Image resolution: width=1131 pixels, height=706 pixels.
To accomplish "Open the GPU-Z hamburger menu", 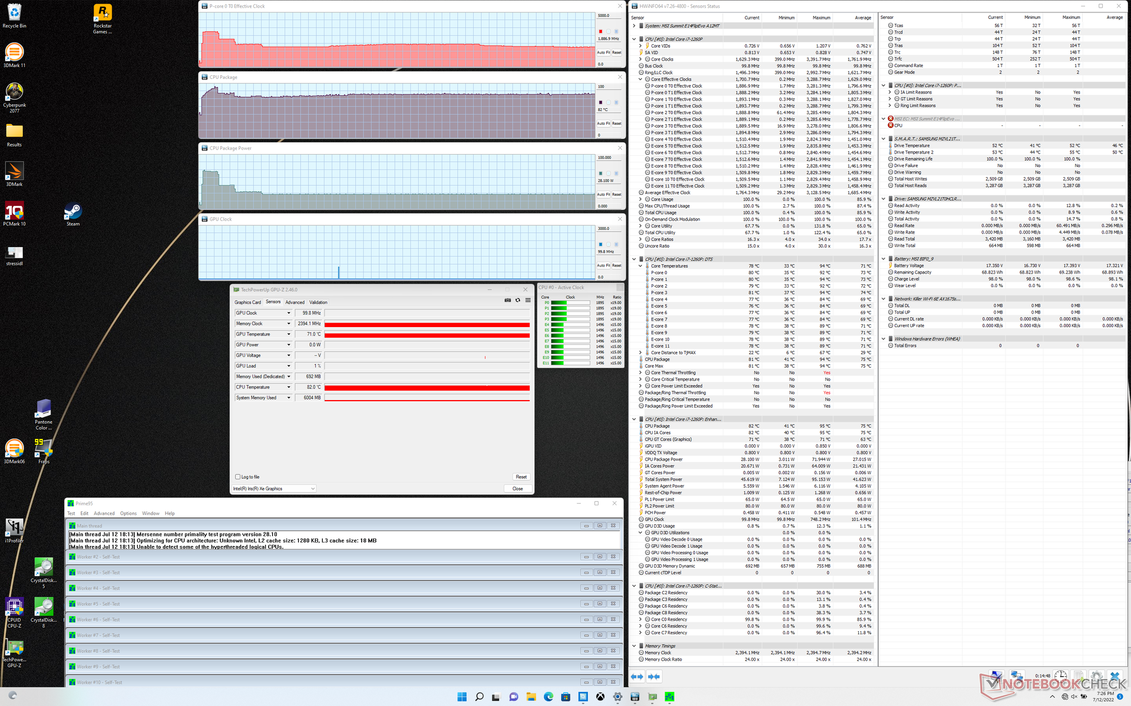I will [x=528, y=300].
